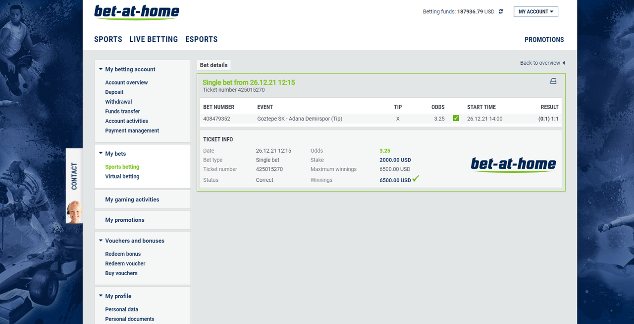This screenshot has width=634, height=324.
Task: Click the tip X in bet row
Action: tap(398, 119)
